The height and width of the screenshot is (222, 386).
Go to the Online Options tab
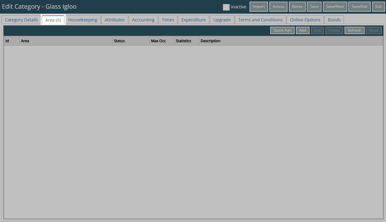(305, 20)
